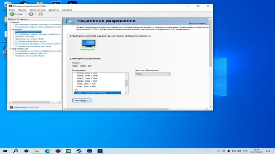Click the network icon in tray
The width and height of the screenshot is (275, 154).
point(234,151)
